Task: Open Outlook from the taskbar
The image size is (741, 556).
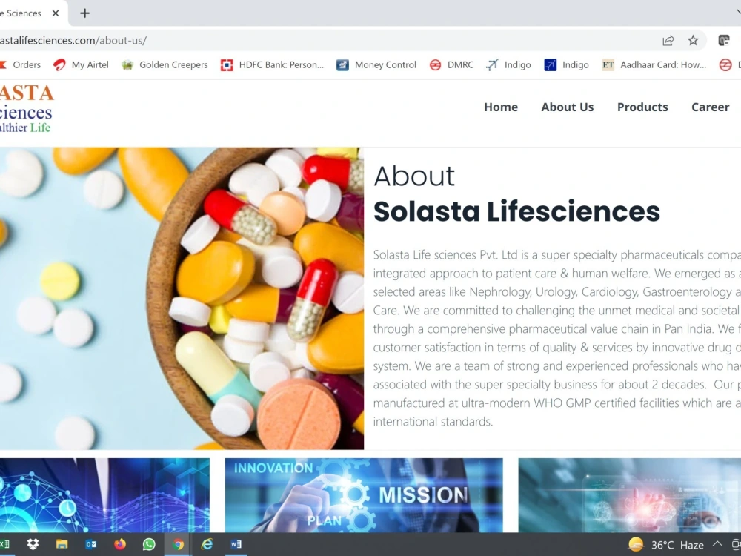Action: coord(90,544)
